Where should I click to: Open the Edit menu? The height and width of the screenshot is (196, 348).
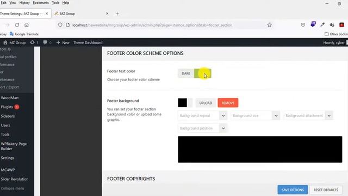[x=3, y=3]
